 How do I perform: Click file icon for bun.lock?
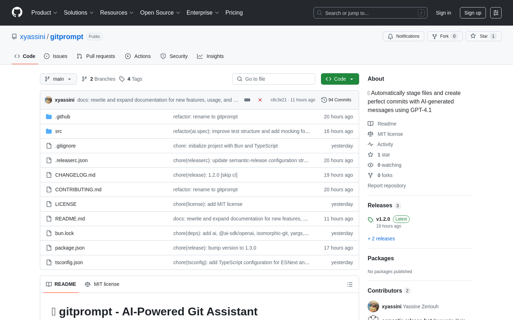pos(49,233)
